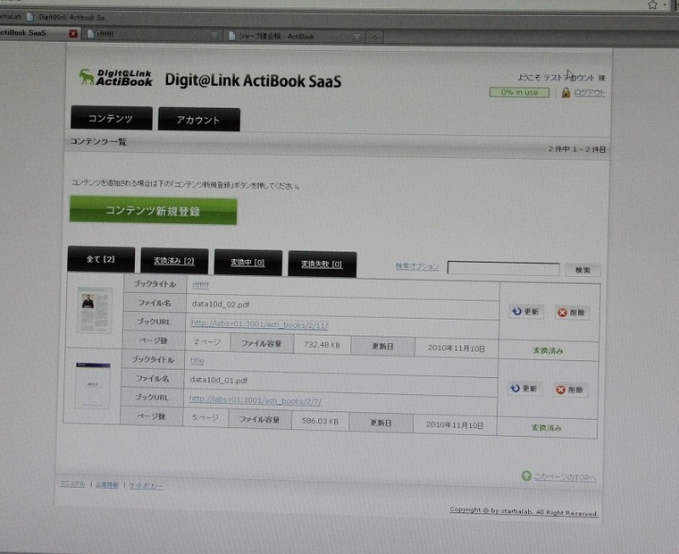The height and width of the screenshot is (554, 679).
Task: Select the 変換中 [0] filter tab
Action: [x=247, y=263]
